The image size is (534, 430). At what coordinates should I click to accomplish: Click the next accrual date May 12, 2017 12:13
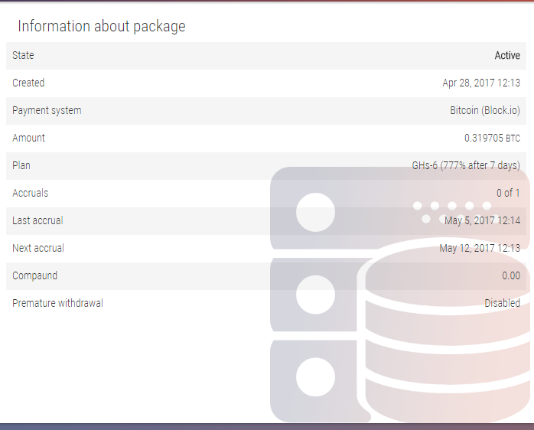(x=480, y=249)
